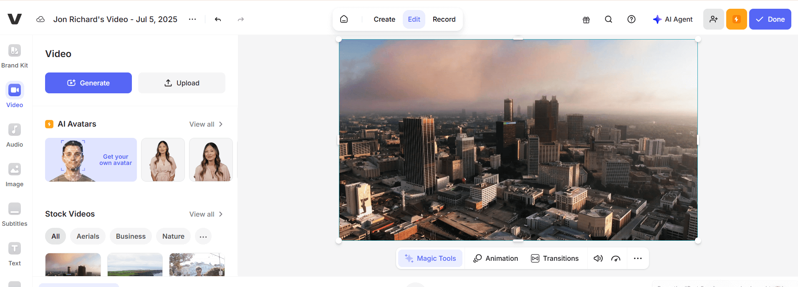798x287 pixels.
Task: Go to the home icon in the mode bar
Action: pos(344,19)
